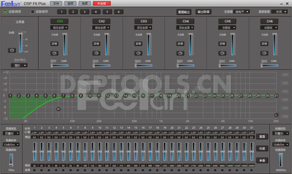Open the high-pass slope 12dB/Oct dropdown
This screenshot has height=174, width=292.
(11, 144)
